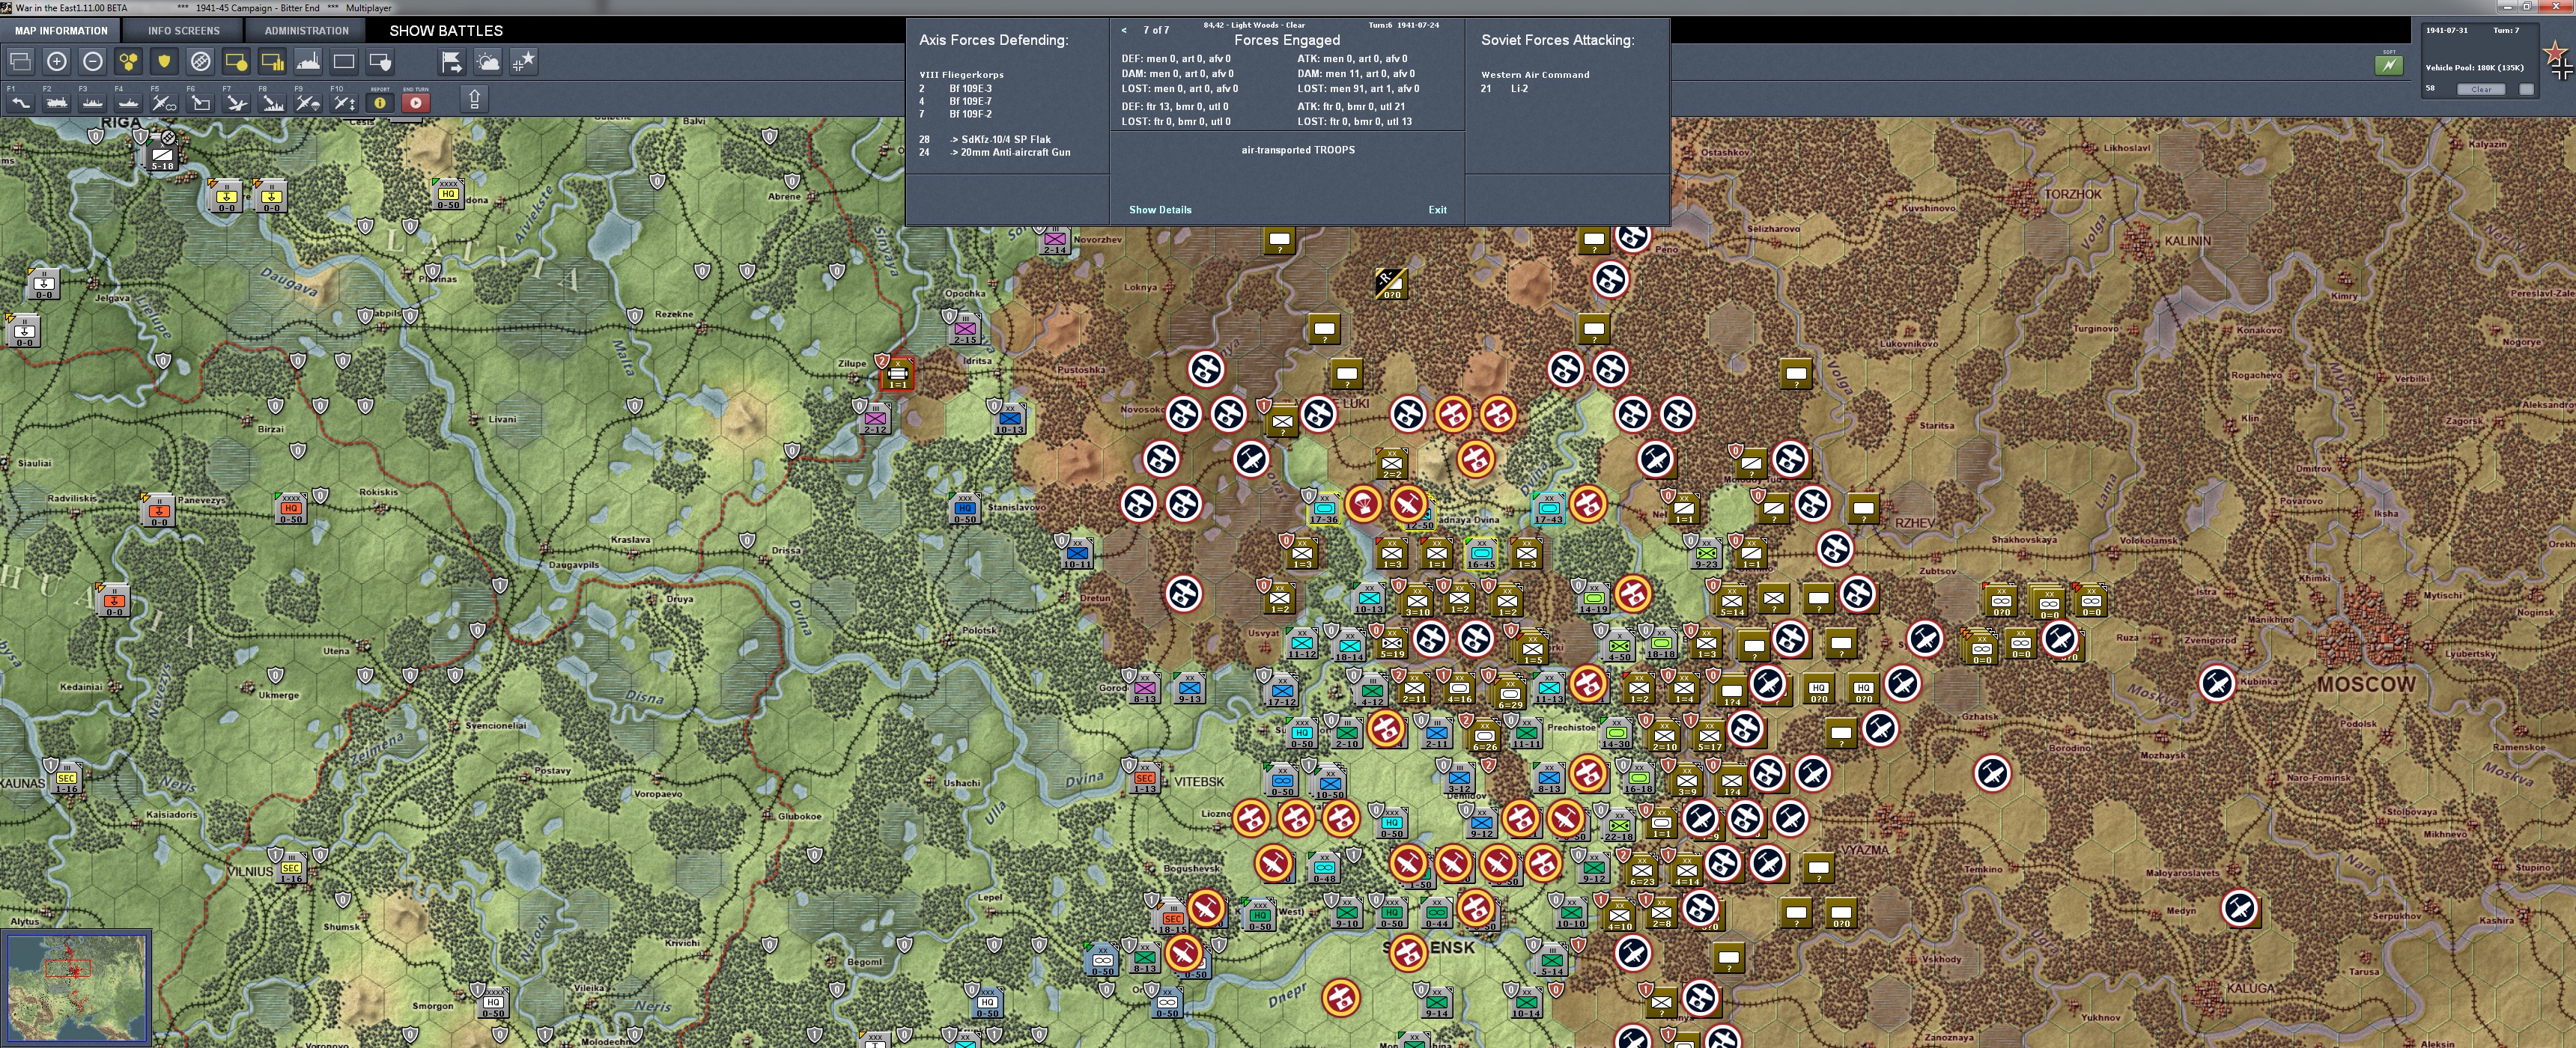This screenshot has height=1048, width=2576.
Task: Click Western Air Command in attacker list
Action: click(1535, 75)
